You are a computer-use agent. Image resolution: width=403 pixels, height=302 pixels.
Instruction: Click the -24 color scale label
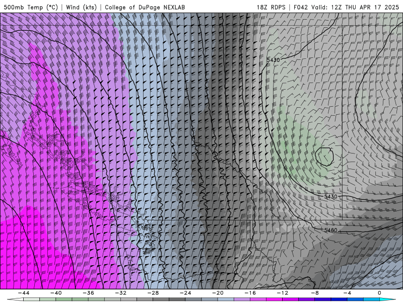(185, 293)
